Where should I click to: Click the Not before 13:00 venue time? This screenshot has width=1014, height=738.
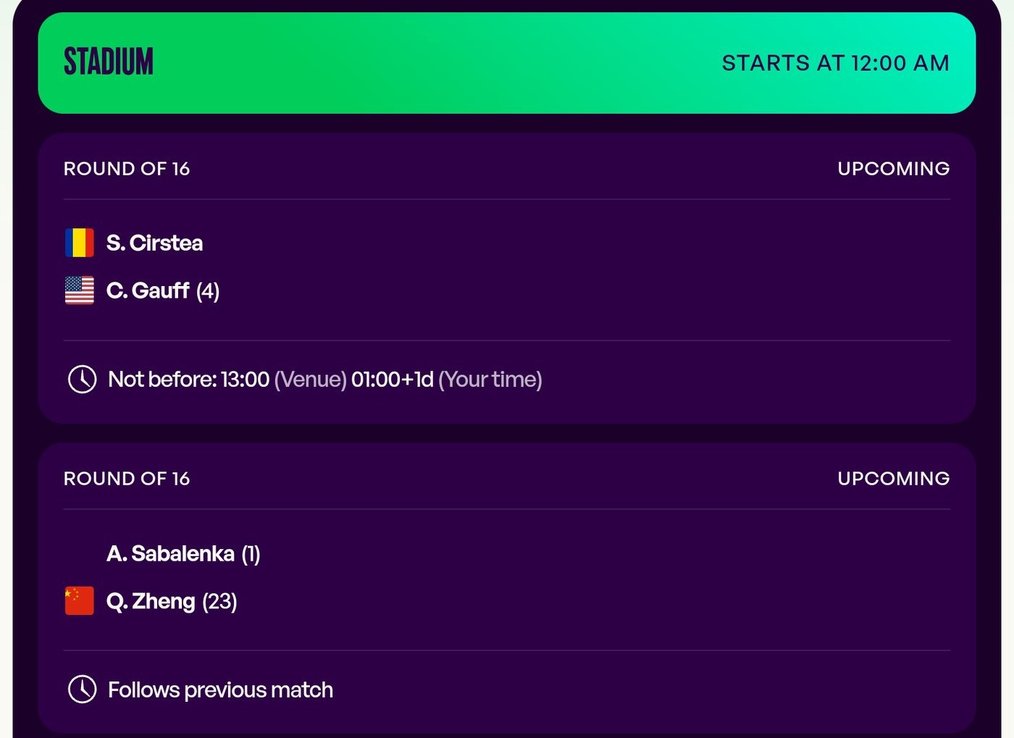click(227, 380)
